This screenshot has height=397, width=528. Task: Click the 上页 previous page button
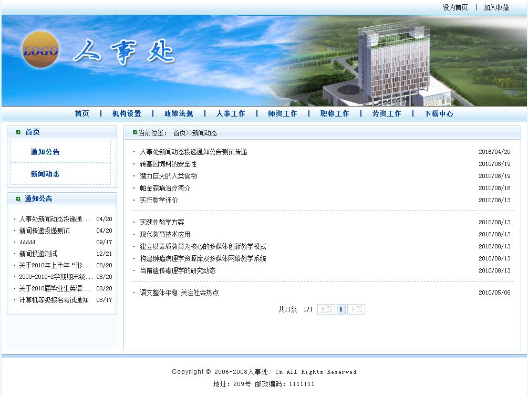326,309
